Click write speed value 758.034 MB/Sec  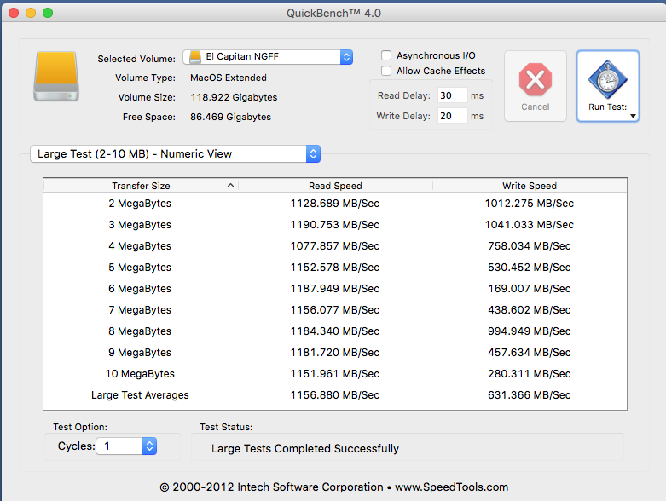pos(530,246)
